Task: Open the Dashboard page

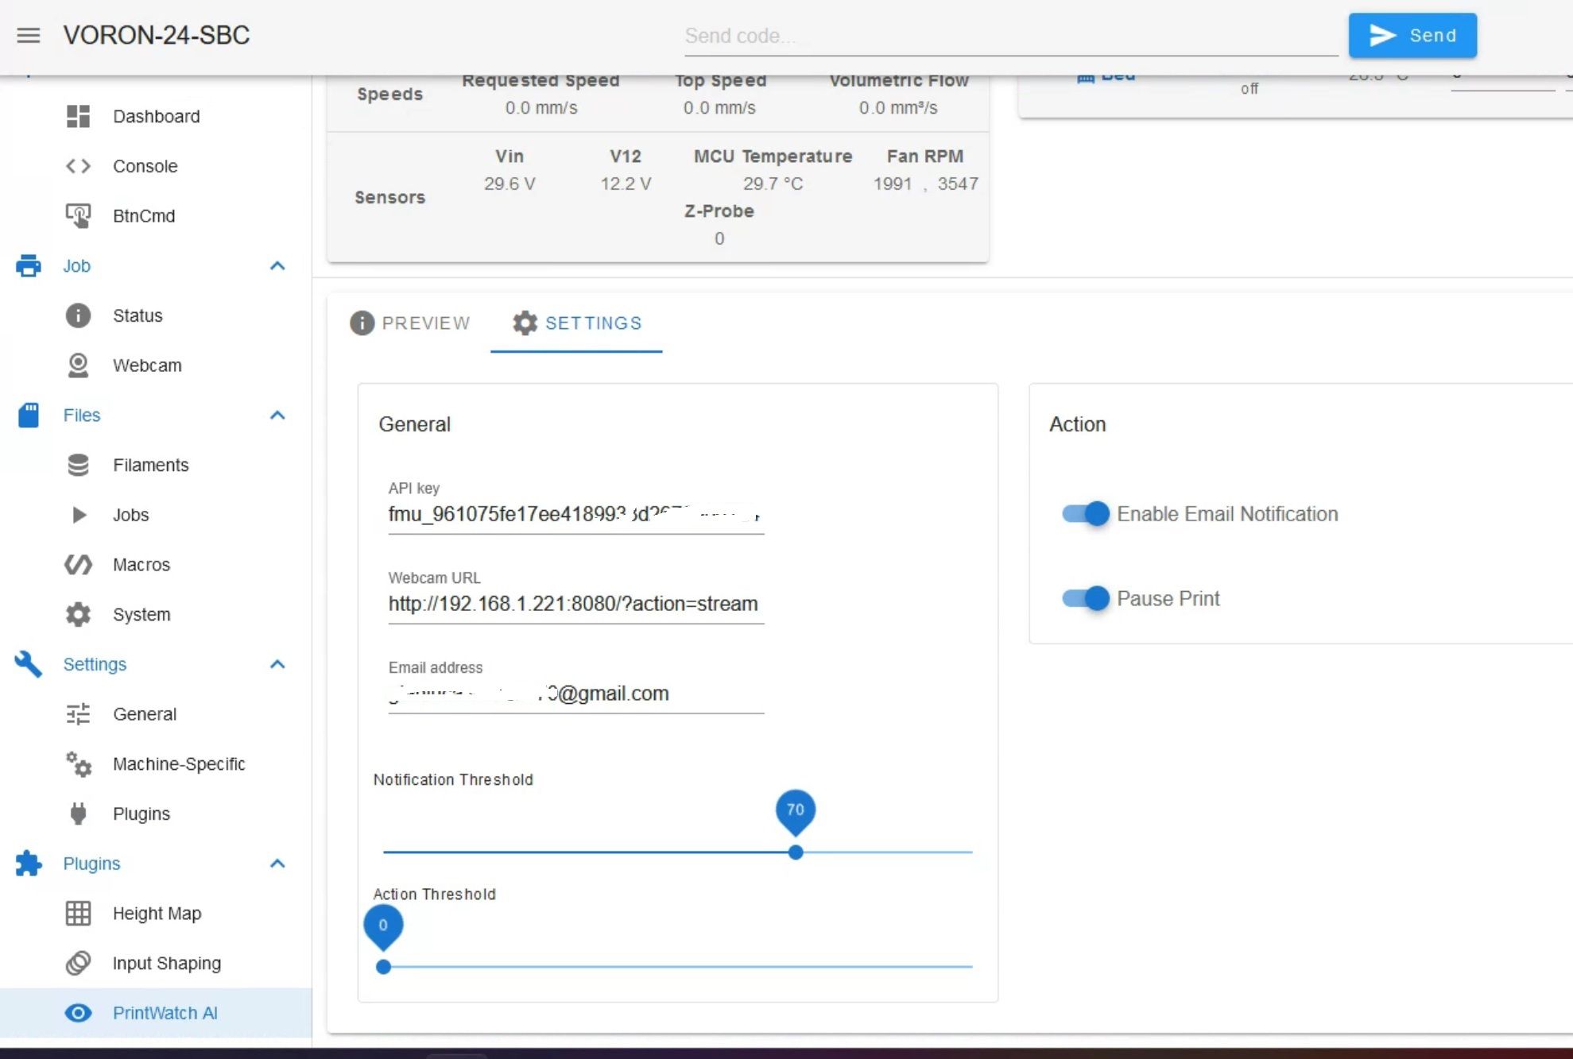Action: click(157, 116)
